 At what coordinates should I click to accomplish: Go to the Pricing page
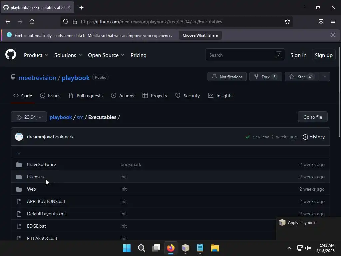coord(138,55)
